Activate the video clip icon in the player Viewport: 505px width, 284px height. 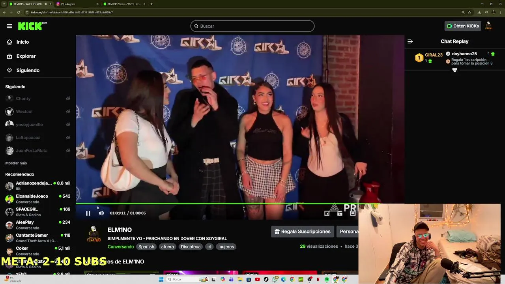point(340,213)
